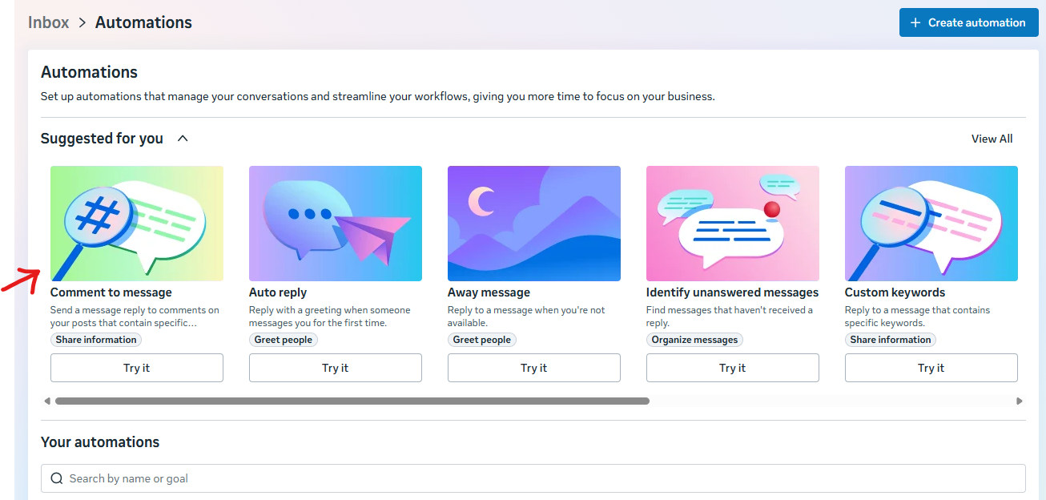Select Share information tag under Custom keywords
Image resolution: width=1046 pixels, height=500 pixels.
point(891,340)
